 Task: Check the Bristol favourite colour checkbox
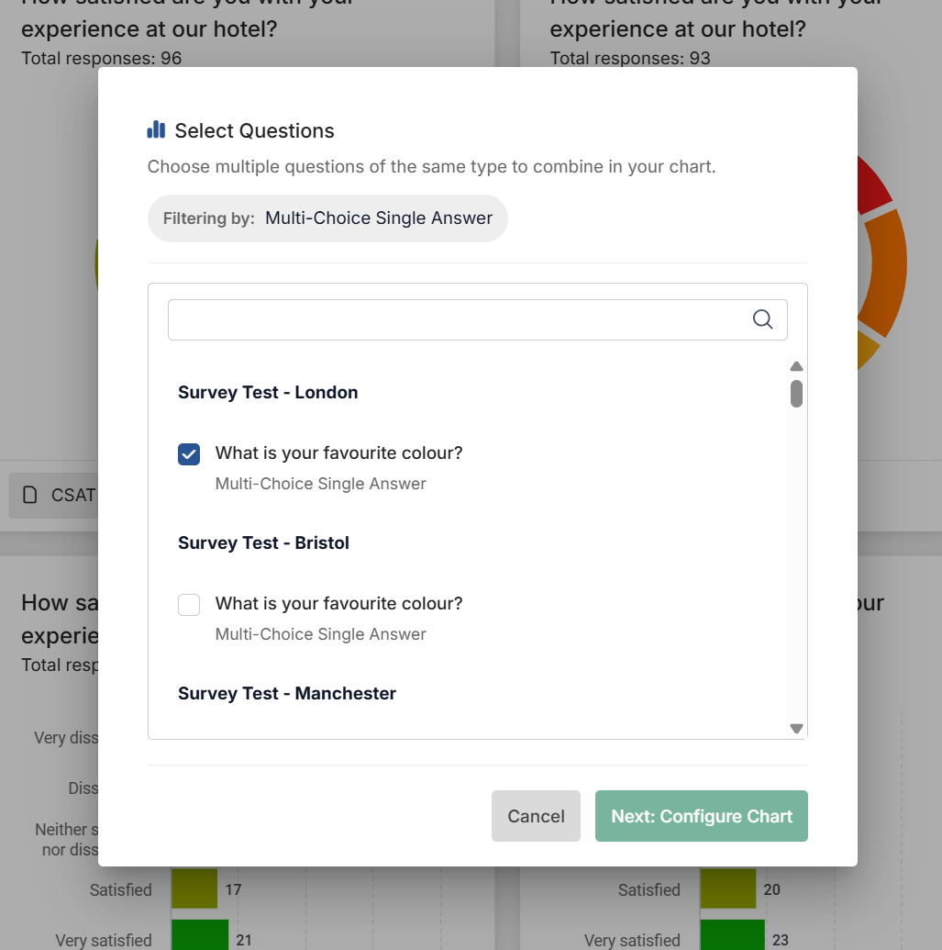[189, 604]
